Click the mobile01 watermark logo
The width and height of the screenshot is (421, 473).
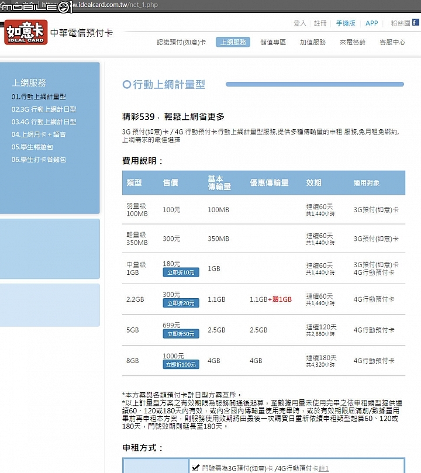tap(36, 6)
